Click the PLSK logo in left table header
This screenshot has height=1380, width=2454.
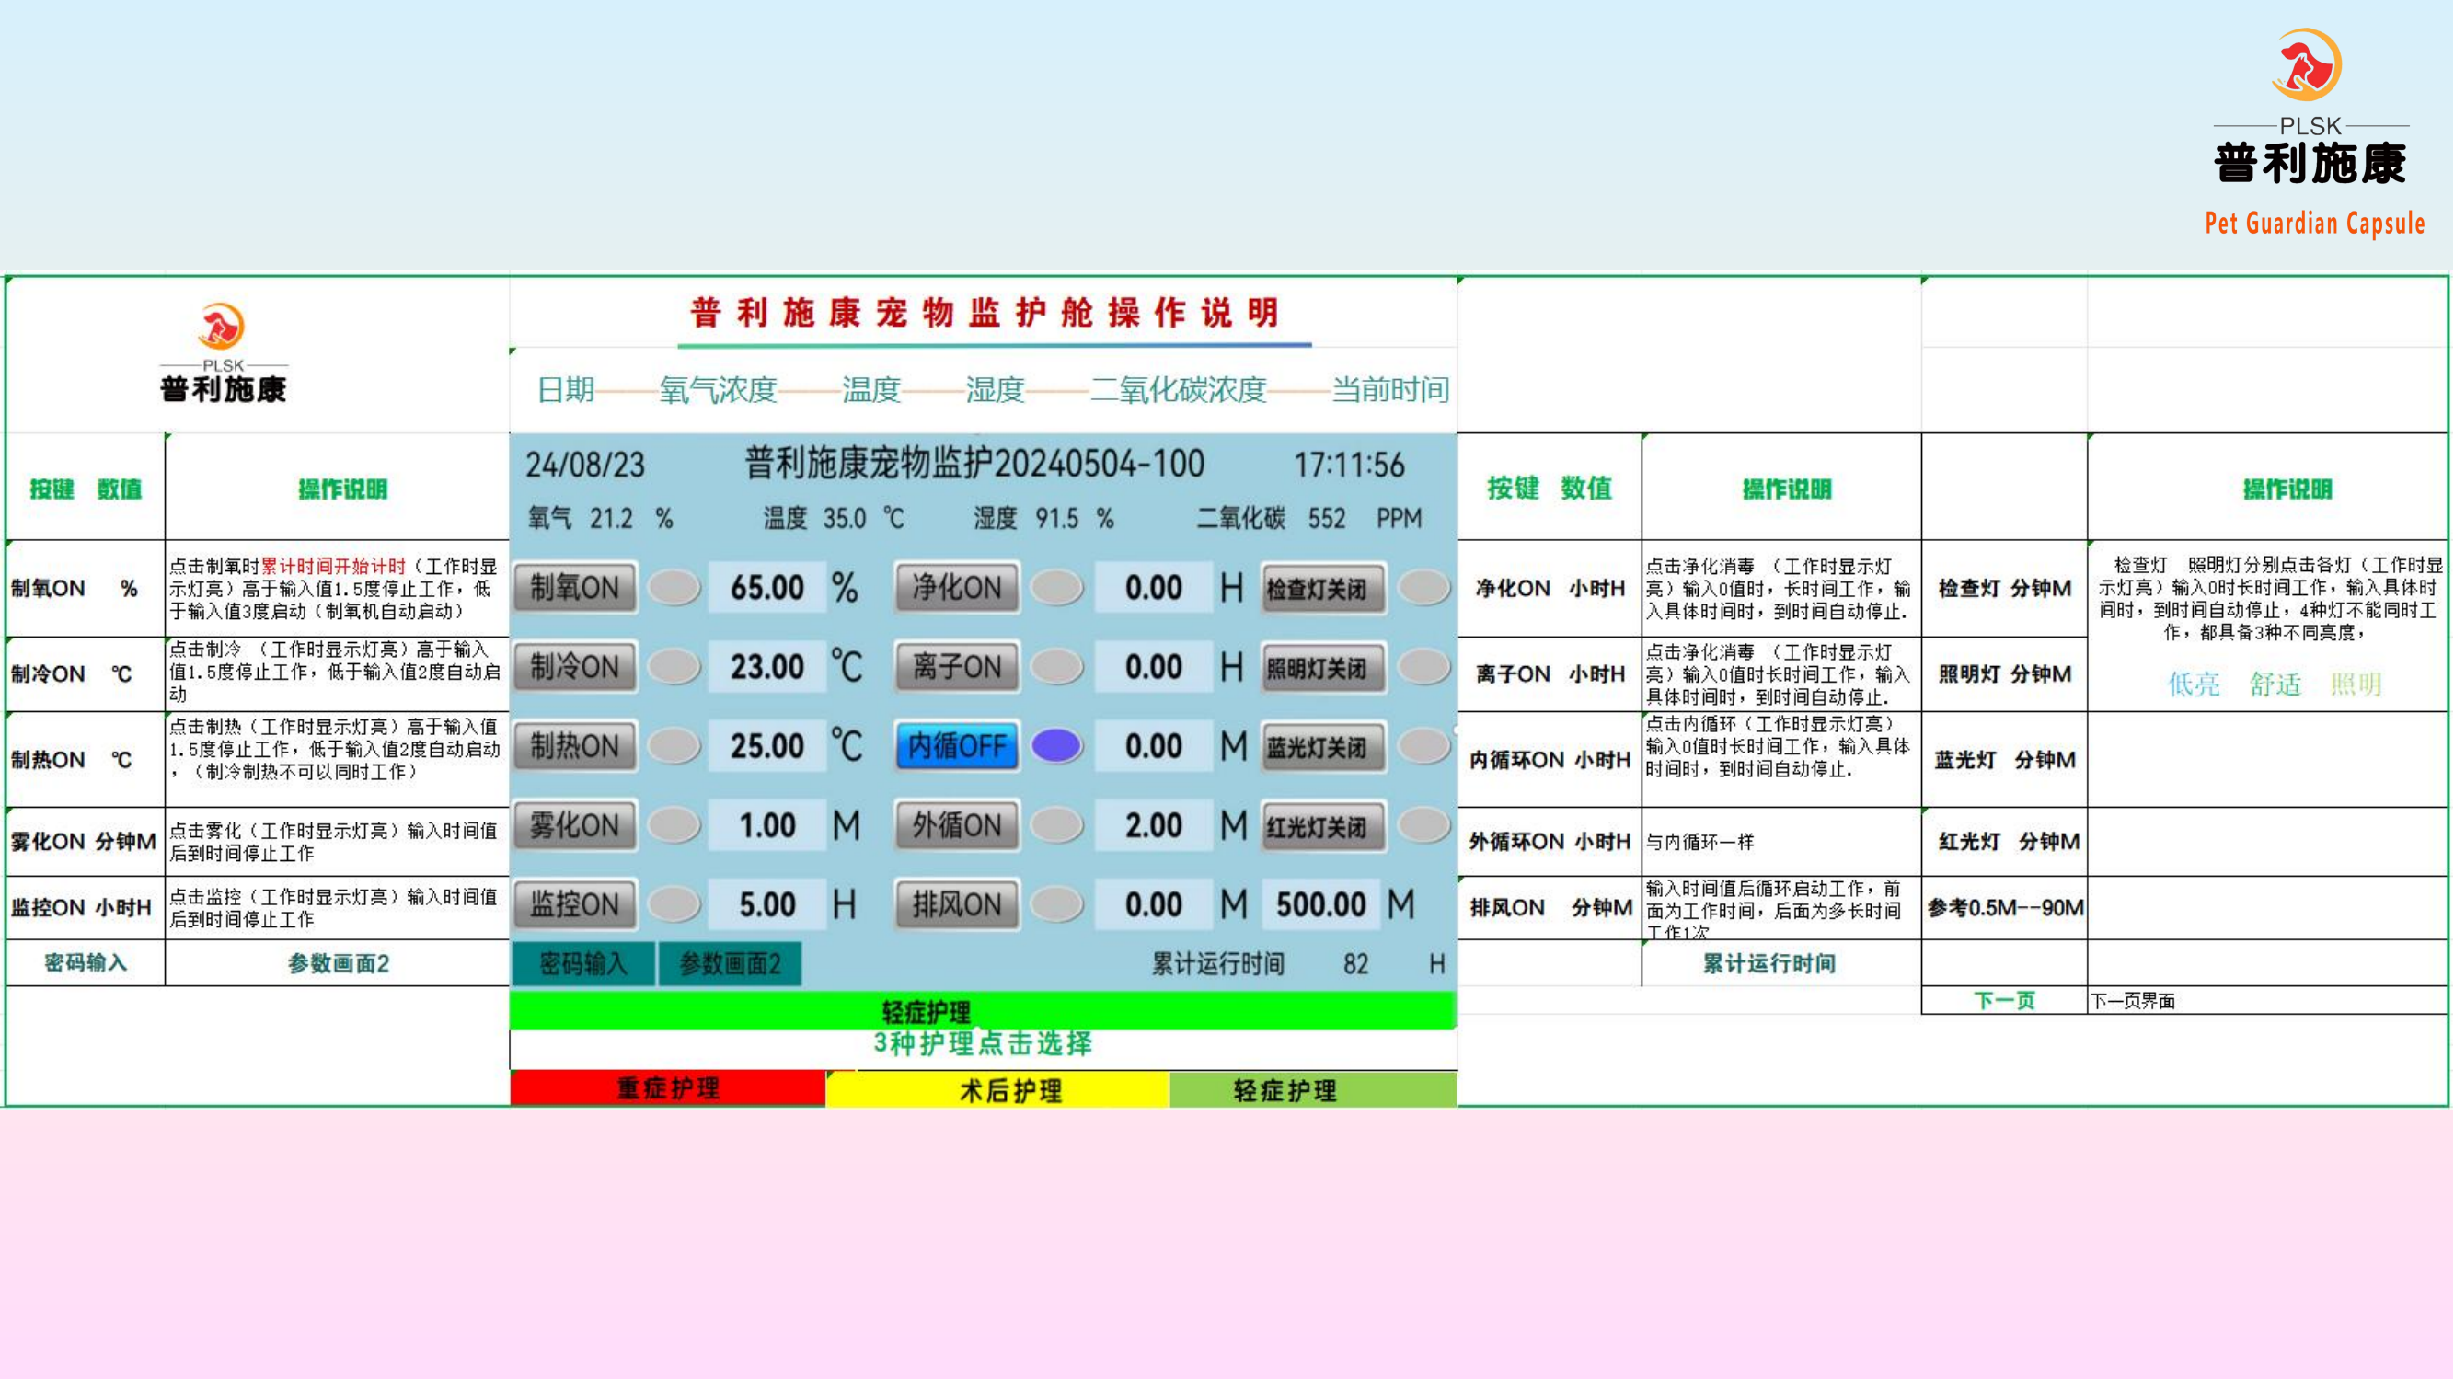click(x=224, y=352)
